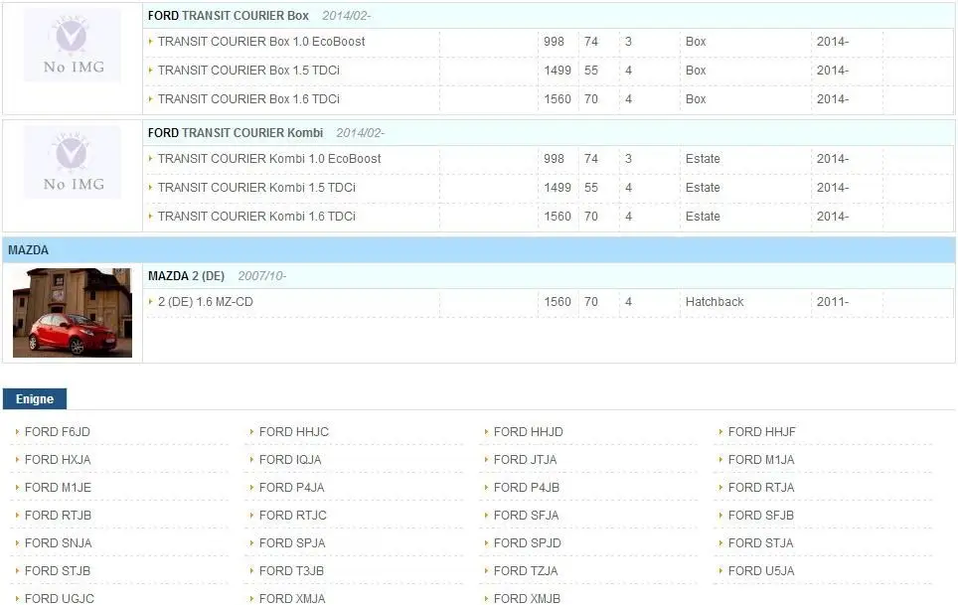
Task: Click arrow bullet beside FORD SPJA
Action: [x=251, y=543]
